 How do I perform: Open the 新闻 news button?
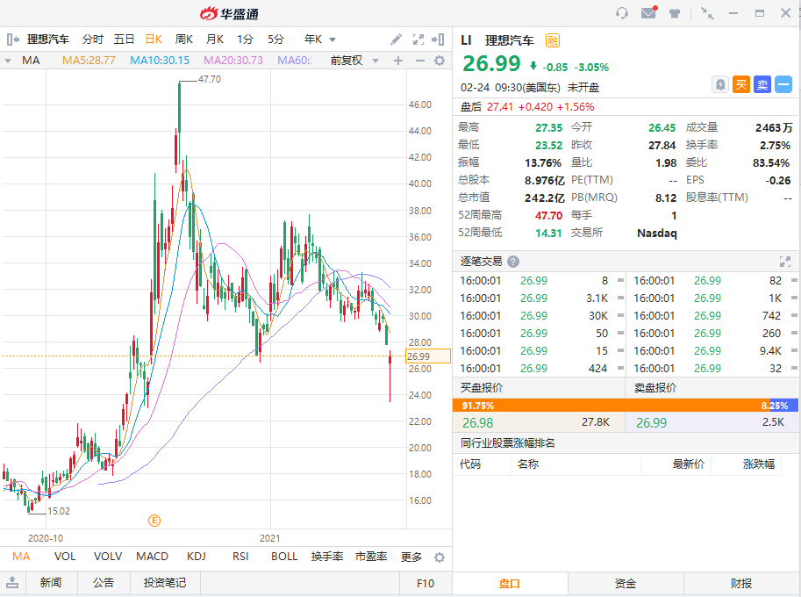[x=51, y=583]
